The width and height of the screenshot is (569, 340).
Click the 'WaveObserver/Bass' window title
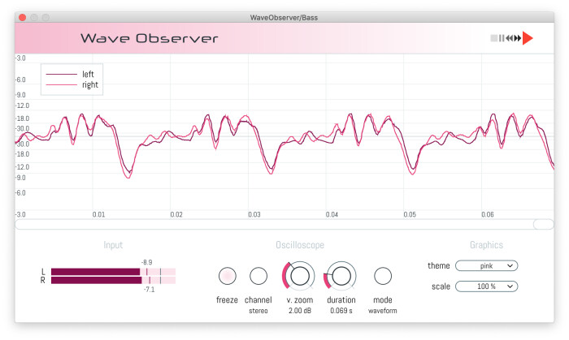(284, 17)
